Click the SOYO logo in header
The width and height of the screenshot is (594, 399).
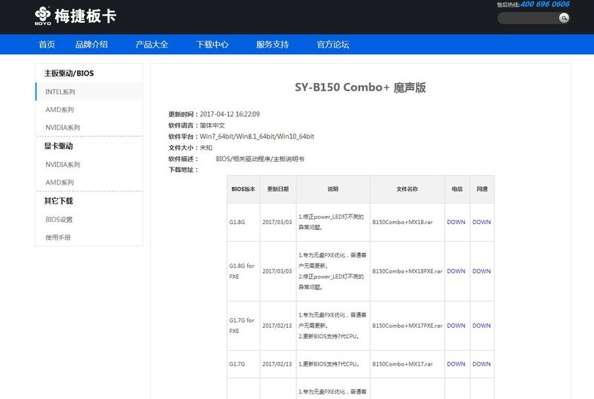tap(75, 16)
